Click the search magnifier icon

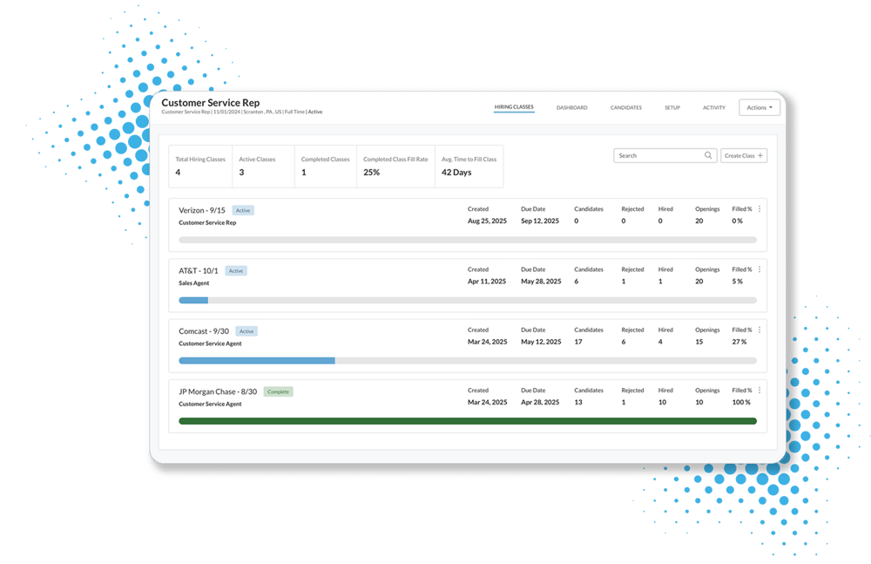coord(709,156)
